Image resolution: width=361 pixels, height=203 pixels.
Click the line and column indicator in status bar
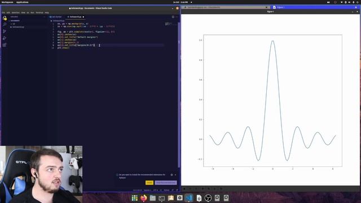tap(137, 190)
